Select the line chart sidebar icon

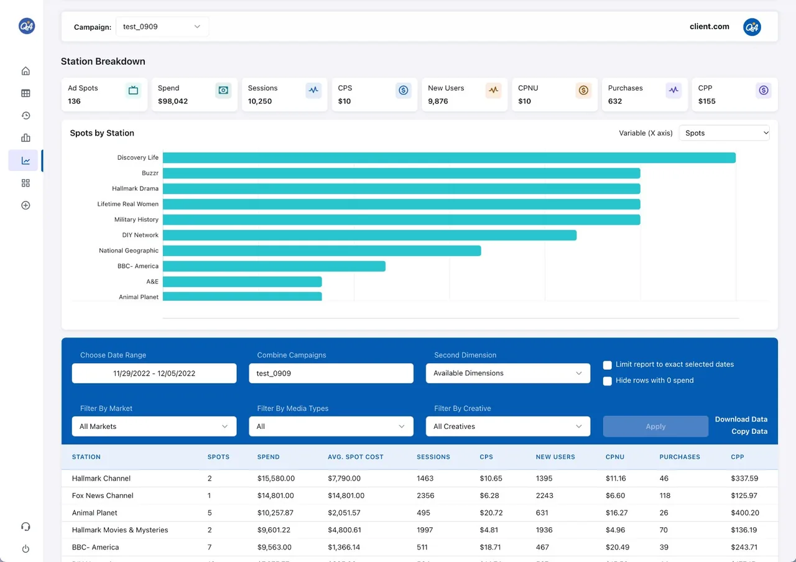[25, 160]
